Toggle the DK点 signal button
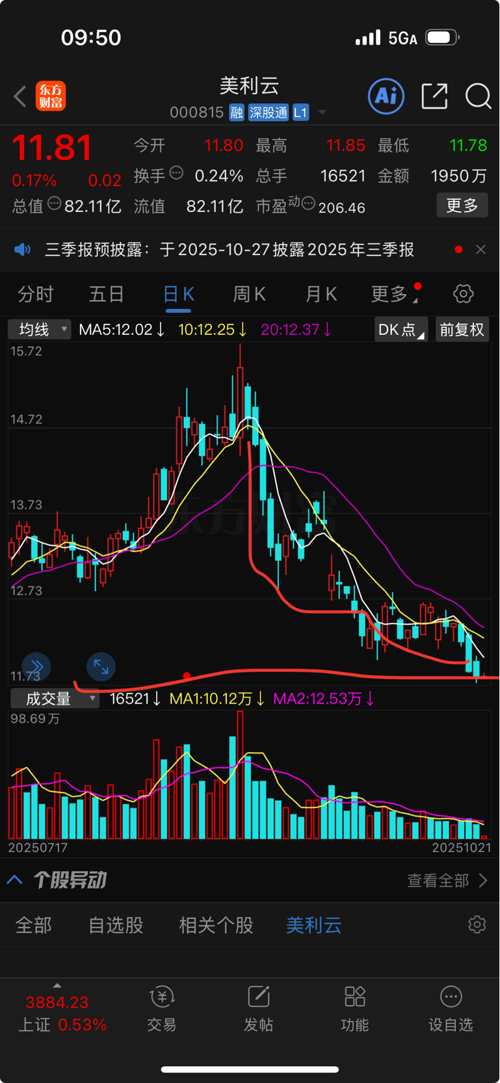Viewport: 500px width, 1083px height. coord(401,330)
